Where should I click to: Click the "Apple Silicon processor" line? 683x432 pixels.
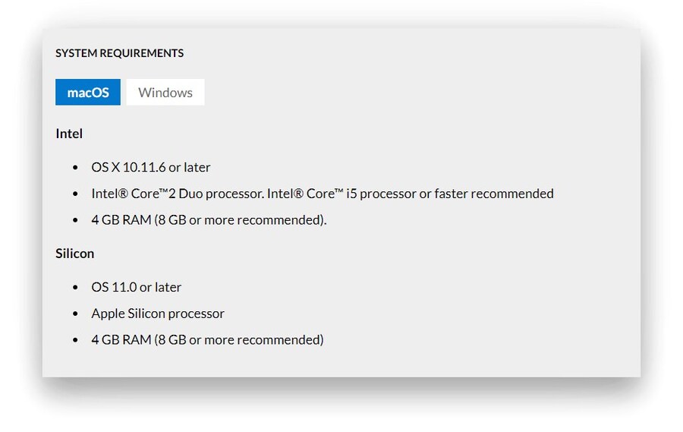click(158, 314)
